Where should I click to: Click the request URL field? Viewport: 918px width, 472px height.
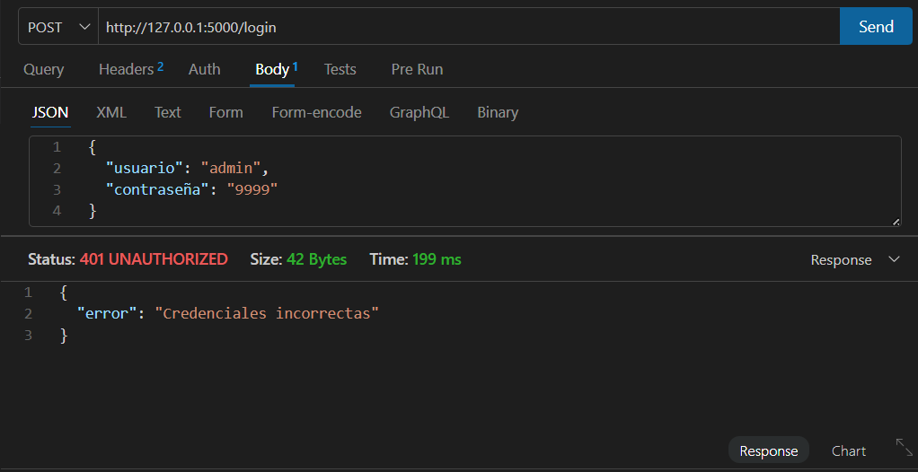pos(469,27)
